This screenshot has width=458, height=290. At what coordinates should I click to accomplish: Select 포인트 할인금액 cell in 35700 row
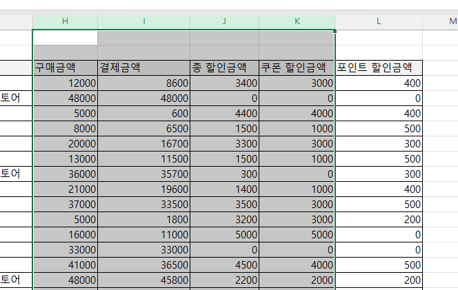[379, 174]
